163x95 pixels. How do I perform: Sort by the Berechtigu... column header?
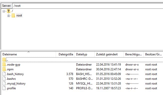(x=134, y=54)
